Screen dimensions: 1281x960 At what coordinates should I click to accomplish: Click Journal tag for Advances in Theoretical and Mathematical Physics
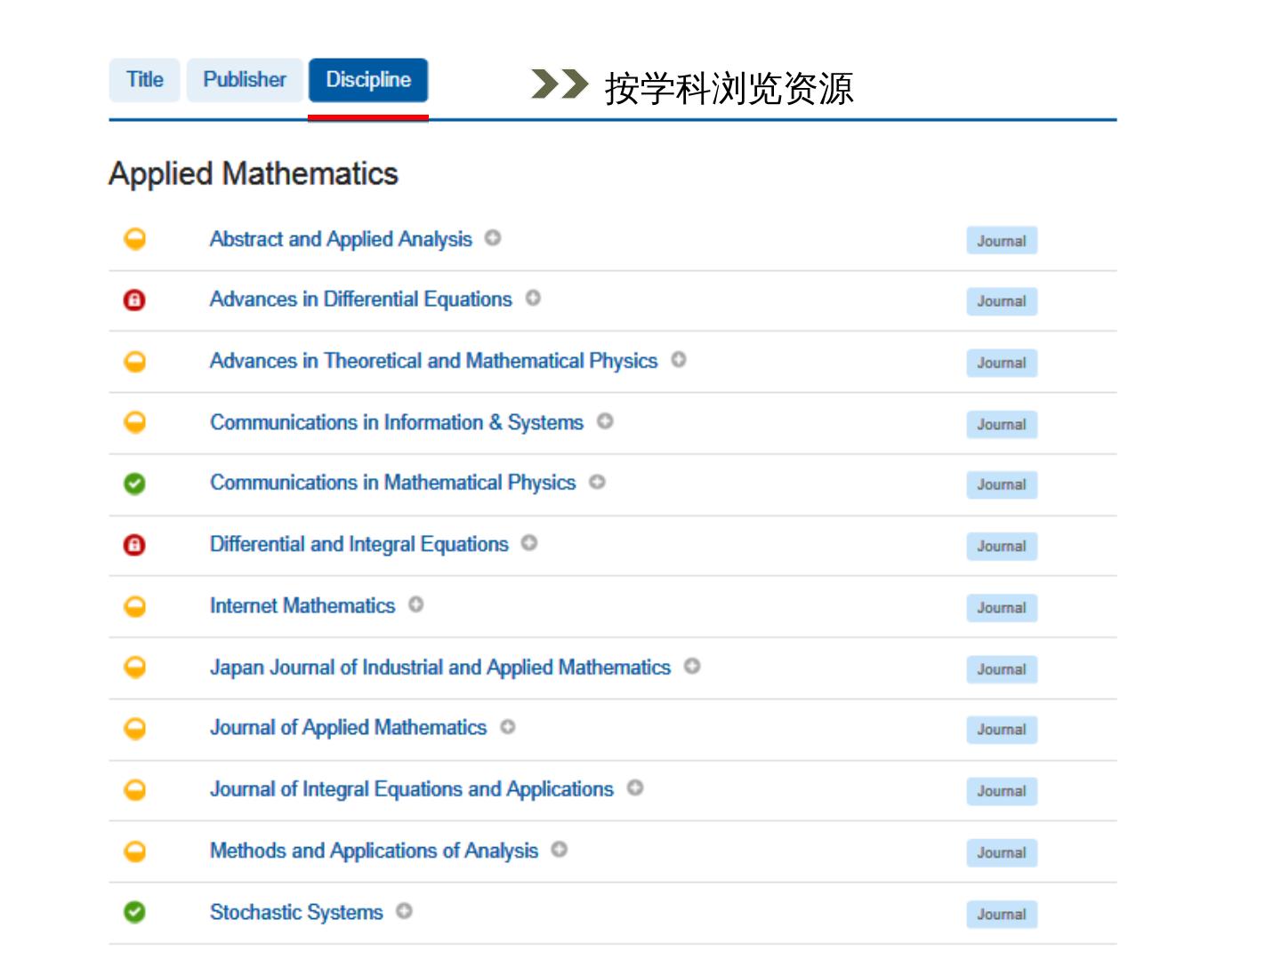point(1002,363)
